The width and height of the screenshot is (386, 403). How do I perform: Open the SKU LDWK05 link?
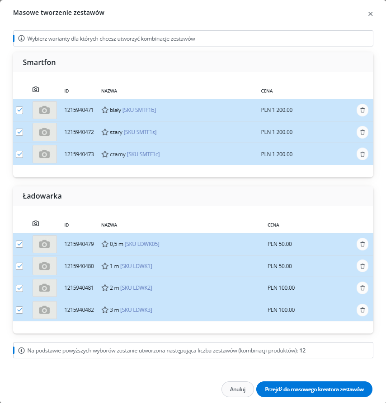(142, 244)
